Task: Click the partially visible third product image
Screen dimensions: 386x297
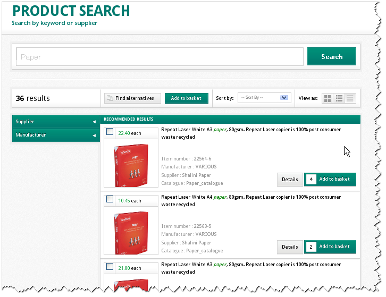Action: pos(131,285)
